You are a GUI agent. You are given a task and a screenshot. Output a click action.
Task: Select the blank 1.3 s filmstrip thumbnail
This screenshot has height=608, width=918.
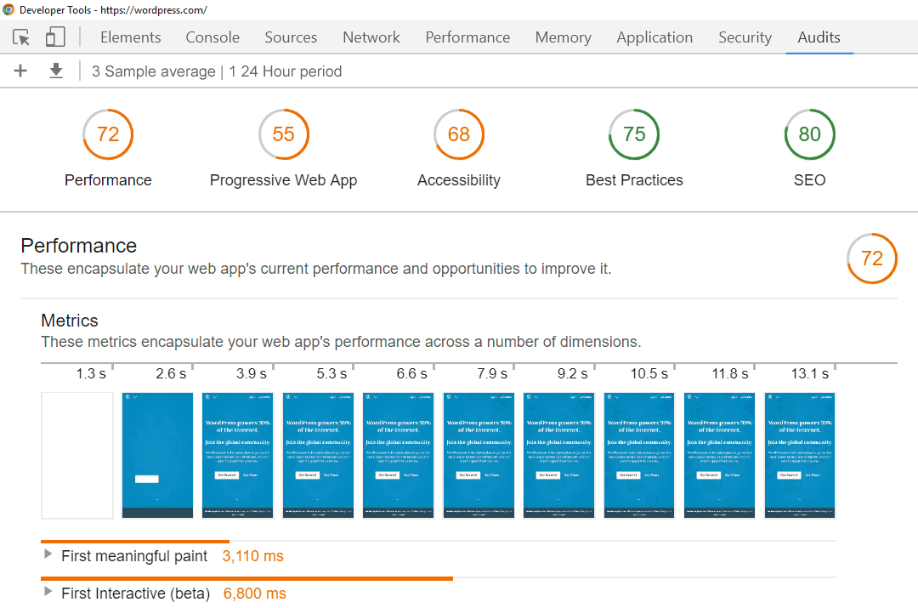coord(77,455)
